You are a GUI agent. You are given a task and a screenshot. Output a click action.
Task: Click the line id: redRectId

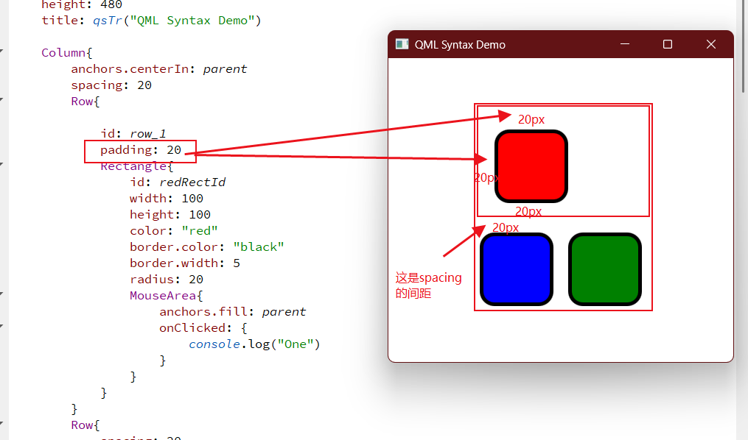point(178,182)
